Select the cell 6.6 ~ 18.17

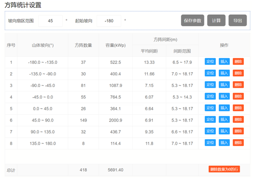click(x=182, y=132)
